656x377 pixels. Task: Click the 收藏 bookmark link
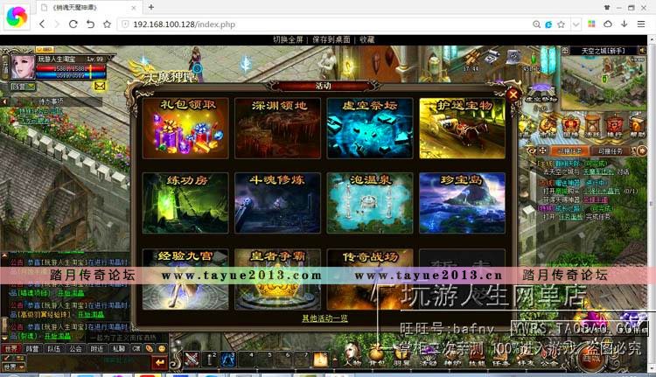(366, 39)
